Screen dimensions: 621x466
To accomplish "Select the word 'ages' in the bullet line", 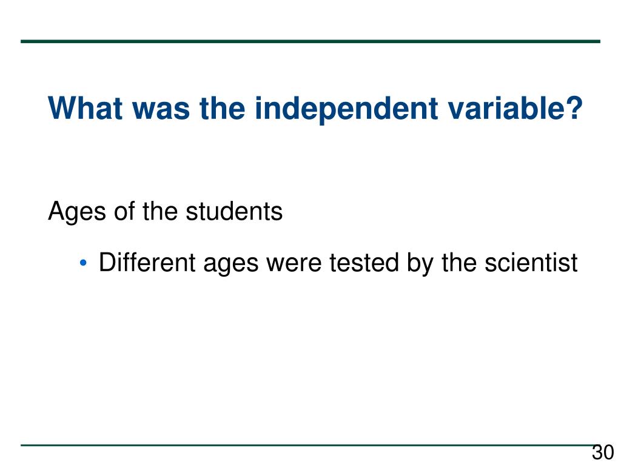I will tap(231, 266).
